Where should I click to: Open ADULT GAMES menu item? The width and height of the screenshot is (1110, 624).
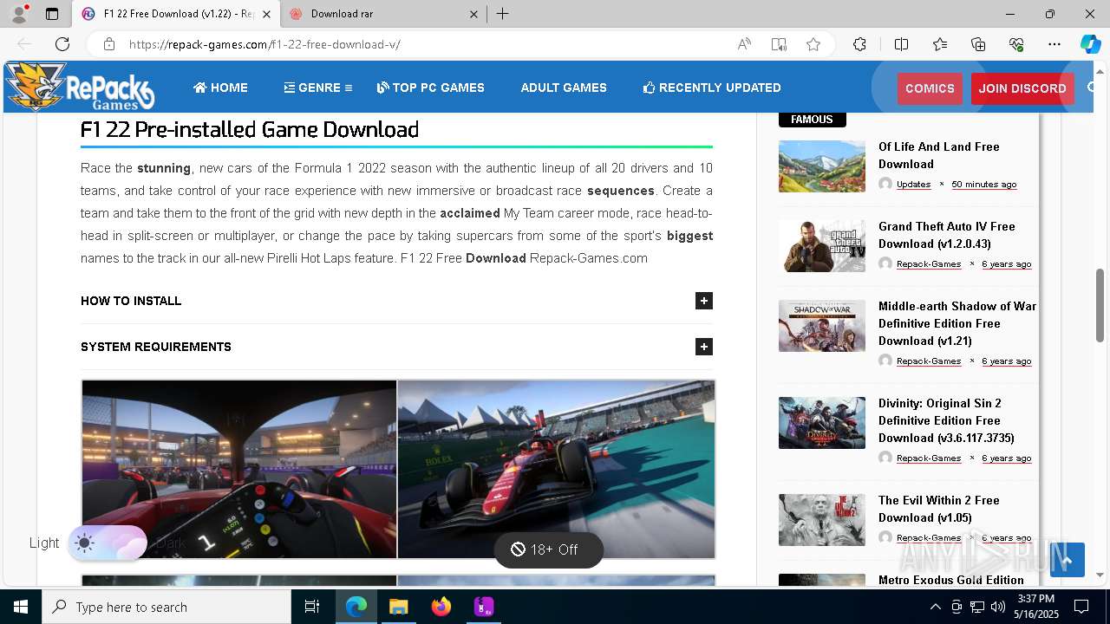tap(564, 88)
